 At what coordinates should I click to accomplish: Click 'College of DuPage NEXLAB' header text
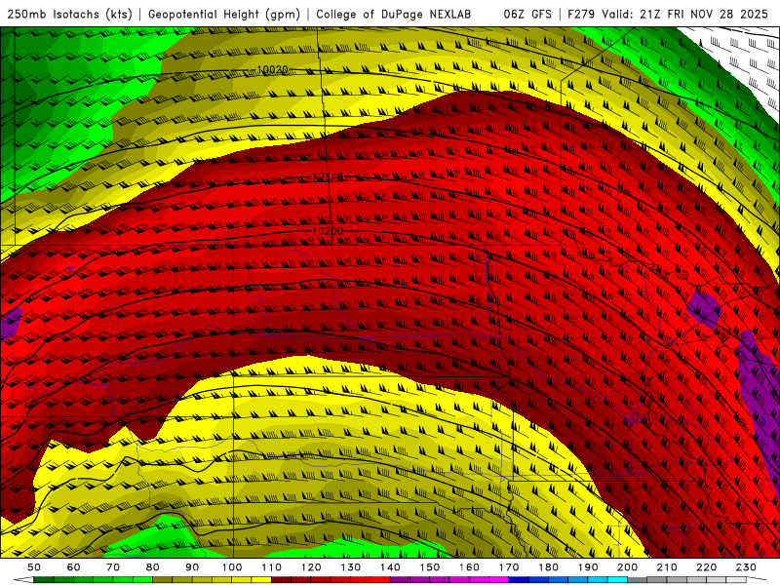[394, 15]
